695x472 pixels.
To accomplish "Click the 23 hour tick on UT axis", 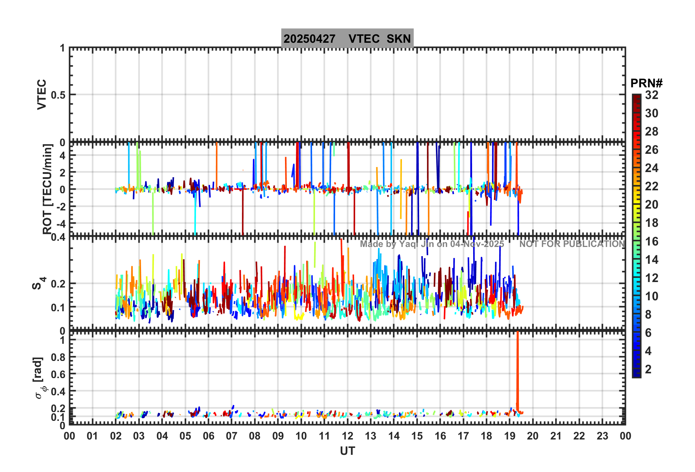I will point(602,436).
